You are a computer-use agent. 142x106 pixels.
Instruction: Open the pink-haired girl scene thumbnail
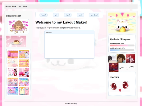pos(13,82)
